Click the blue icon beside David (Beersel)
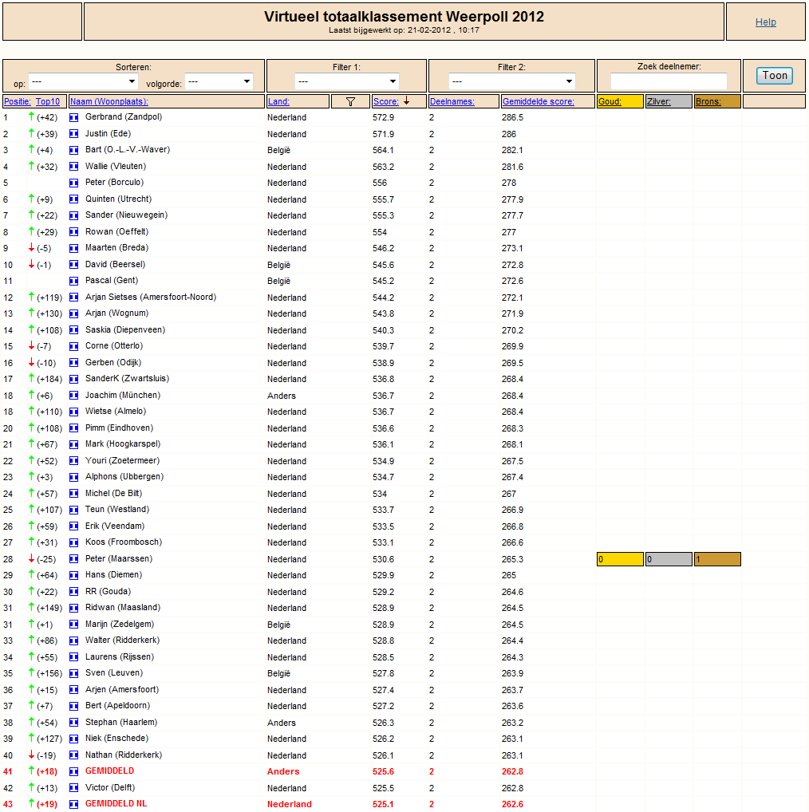 (74, 265)
